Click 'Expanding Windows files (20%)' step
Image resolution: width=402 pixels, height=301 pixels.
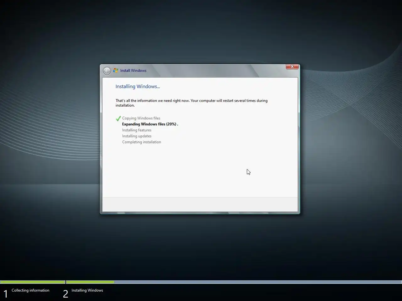pyautogui.click(x=150, y=124)
